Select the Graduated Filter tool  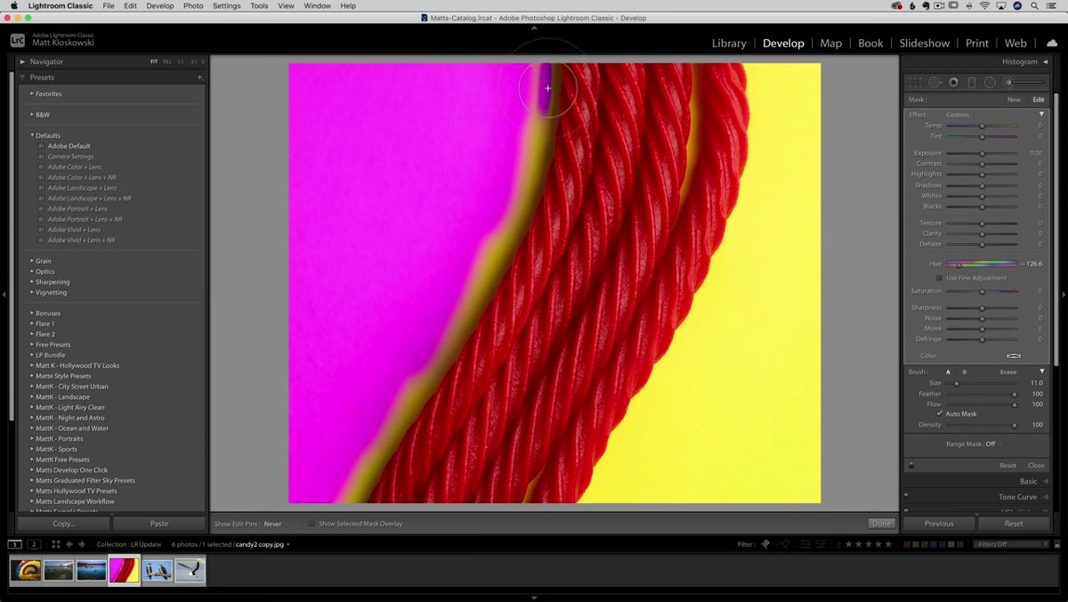(x=971, y=82)
